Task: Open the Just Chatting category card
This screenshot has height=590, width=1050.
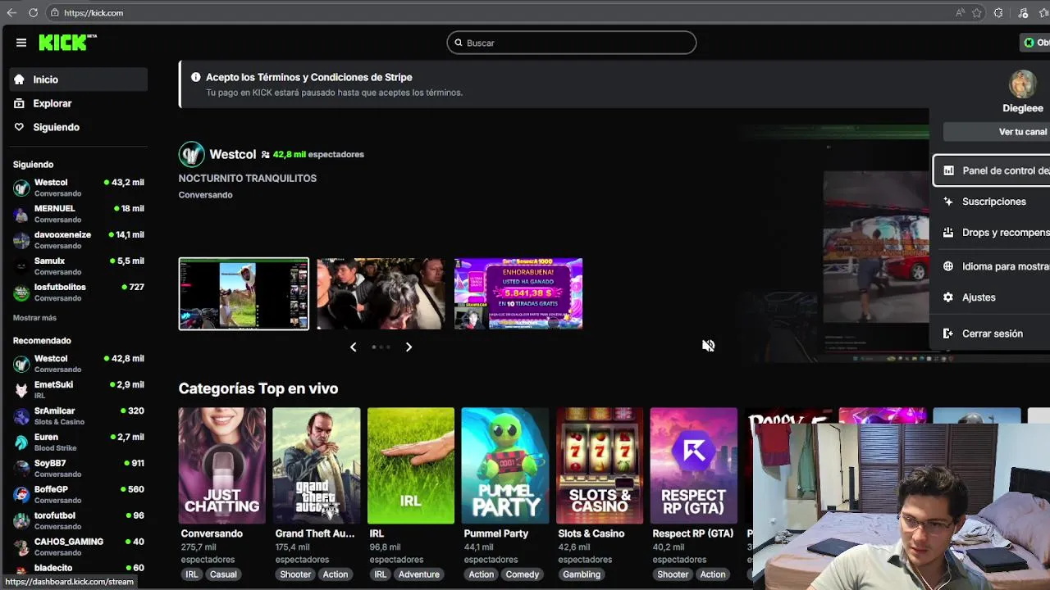Action: tap(222, 465)
